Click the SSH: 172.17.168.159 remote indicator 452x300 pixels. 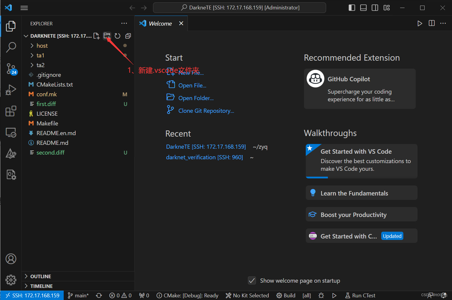coord(32,295)
